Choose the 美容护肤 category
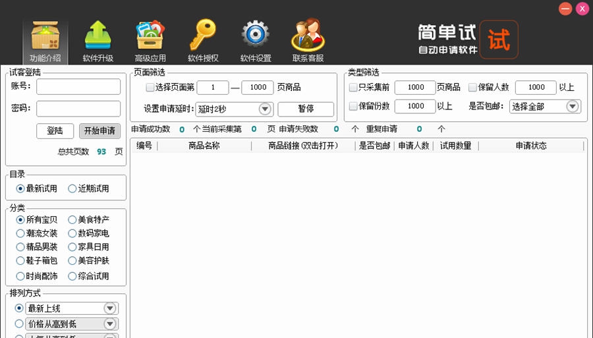 (x=72, y=260)
